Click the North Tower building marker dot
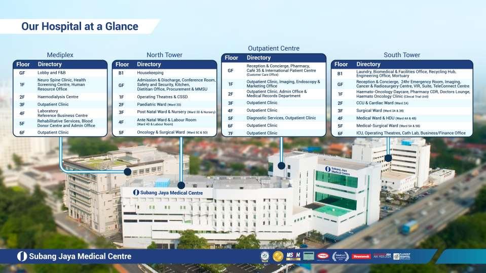 pyautogui.click(x=181, y=185)
